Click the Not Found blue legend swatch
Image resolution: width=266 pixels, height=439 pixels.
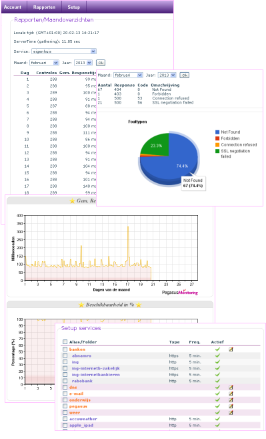click(x=217, y=132)
